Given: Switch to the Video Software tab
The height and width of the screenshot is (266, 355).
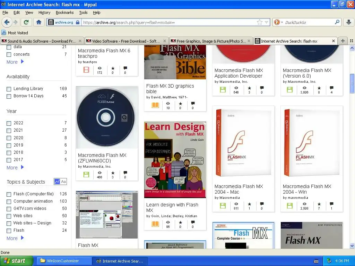Looking at the screenshot, I should click(x=127, y=41).
